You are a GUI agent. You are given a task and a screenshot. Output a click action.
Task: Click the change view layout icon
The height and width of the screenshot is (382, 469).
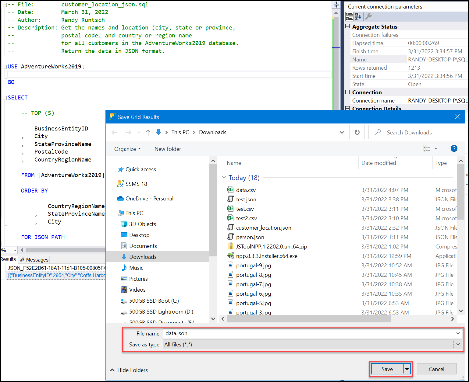click(427, 148)
